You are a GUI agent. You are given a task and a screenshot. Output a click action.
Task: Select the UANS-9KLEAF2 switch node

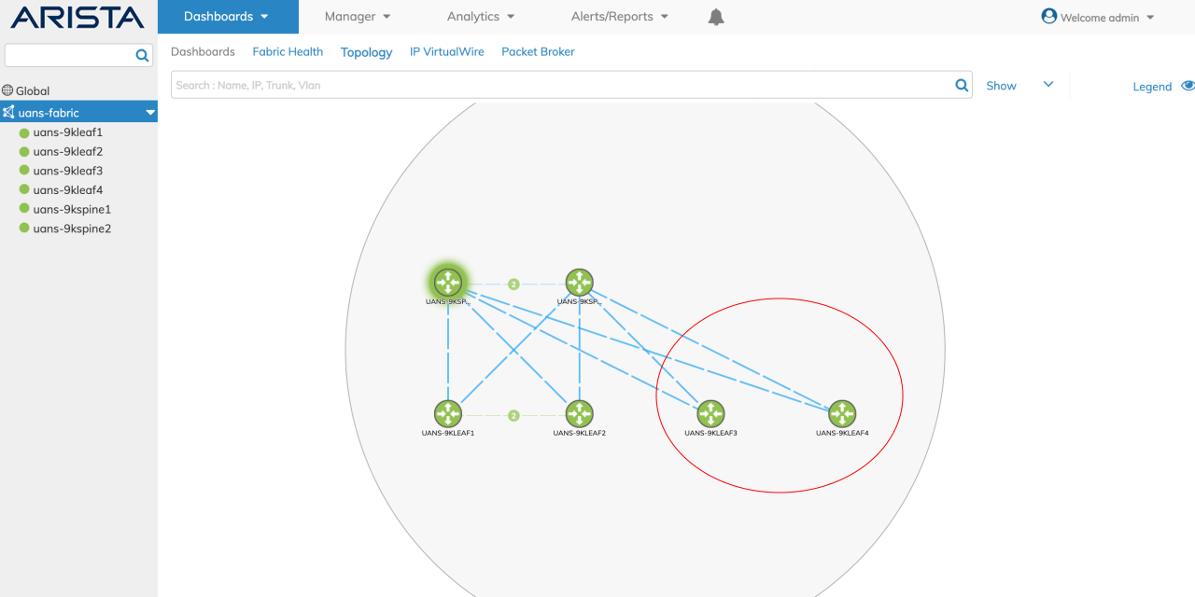(580, 413)
